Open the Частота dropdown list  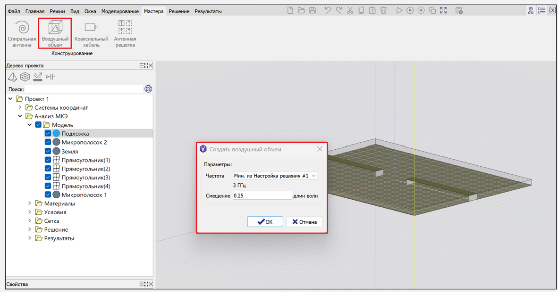(275, 176)
